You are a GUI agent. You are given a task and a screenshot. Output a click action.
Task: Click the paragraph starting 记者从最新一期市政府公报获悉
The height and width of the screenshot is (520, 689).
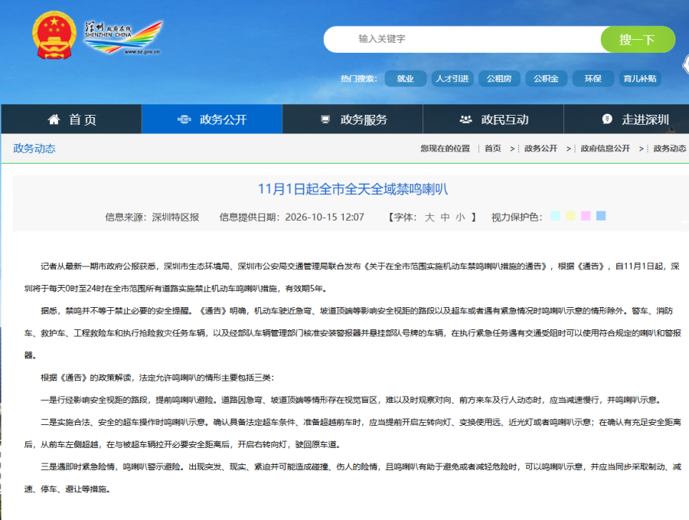click(x=352, y=277)
